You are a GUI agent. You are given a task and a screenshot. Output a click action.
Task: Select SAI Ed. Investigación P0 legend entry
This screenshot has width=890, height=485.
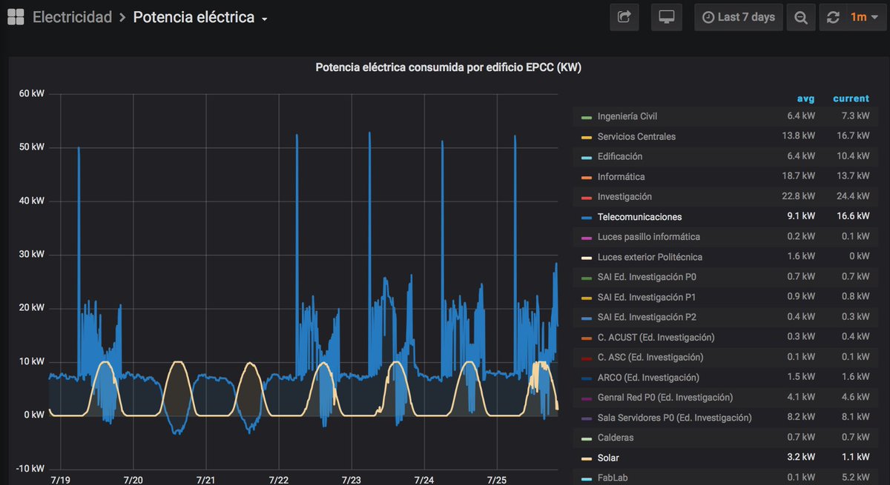tap(647, 277)
